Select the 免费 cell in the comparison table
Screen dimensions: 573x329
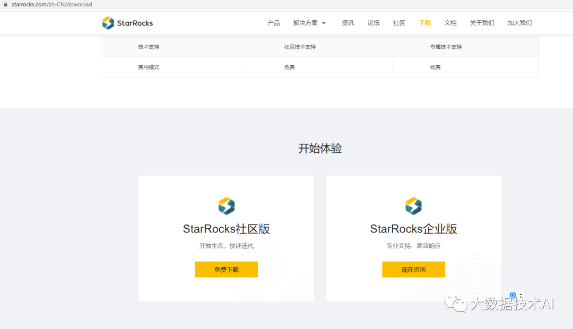pyautogui.click(x=290, y=67)
